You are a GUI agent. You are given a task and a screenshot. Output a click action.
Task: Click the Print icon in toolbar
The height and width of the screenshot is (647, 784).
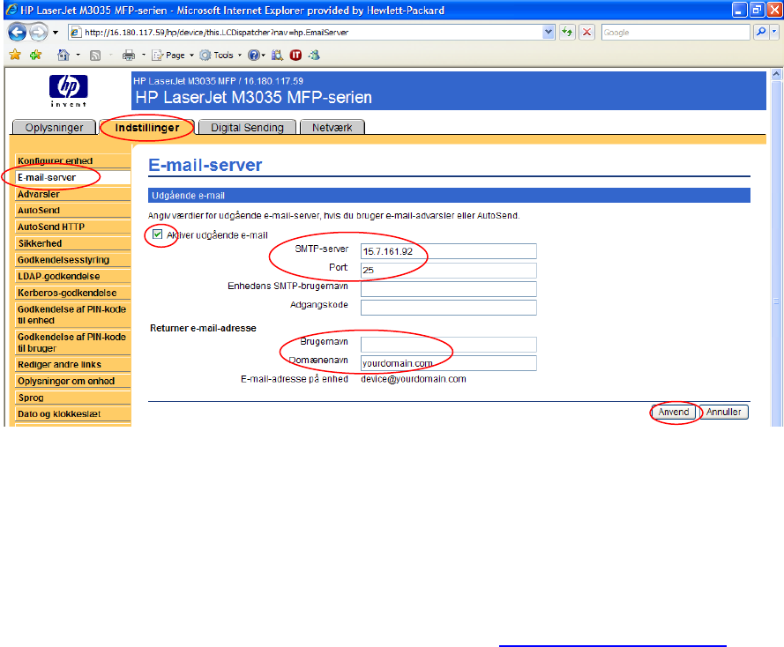tap(128, 55)
